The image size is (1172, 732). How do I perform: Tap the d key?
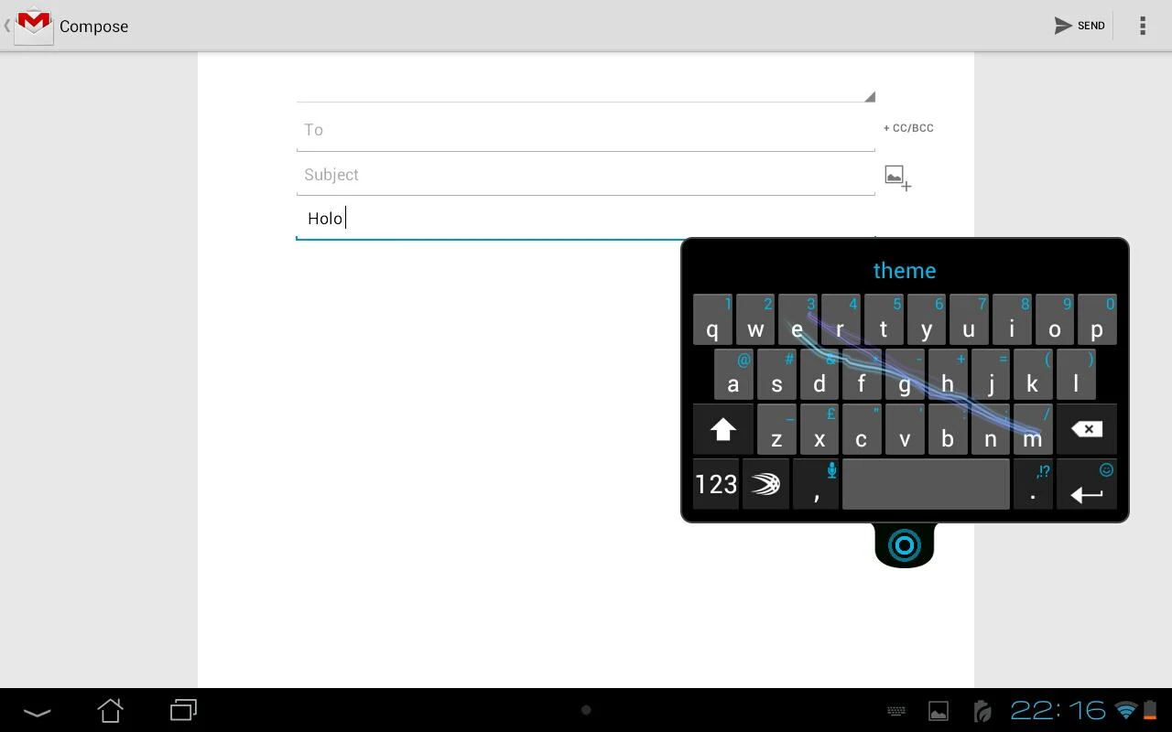point(819,374)
